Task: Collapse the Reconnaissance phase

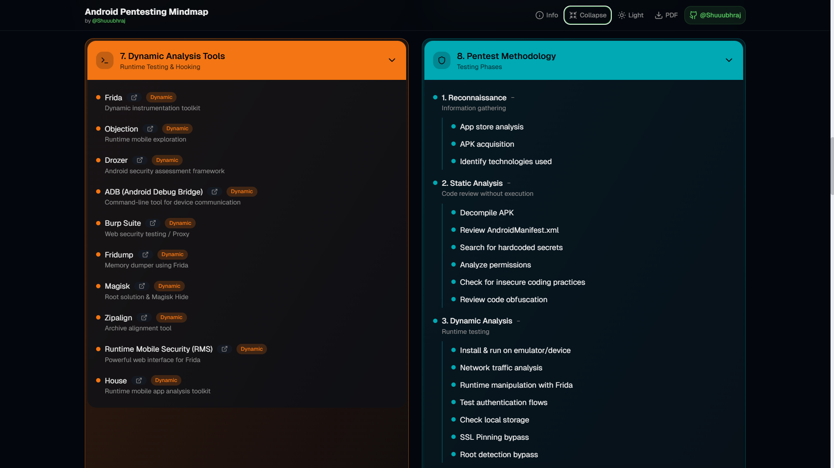Action: [x=513, y=98]
